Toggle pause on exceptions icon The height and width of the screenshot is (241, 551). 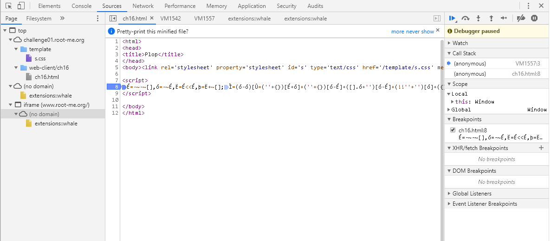[x=534, y=18]
